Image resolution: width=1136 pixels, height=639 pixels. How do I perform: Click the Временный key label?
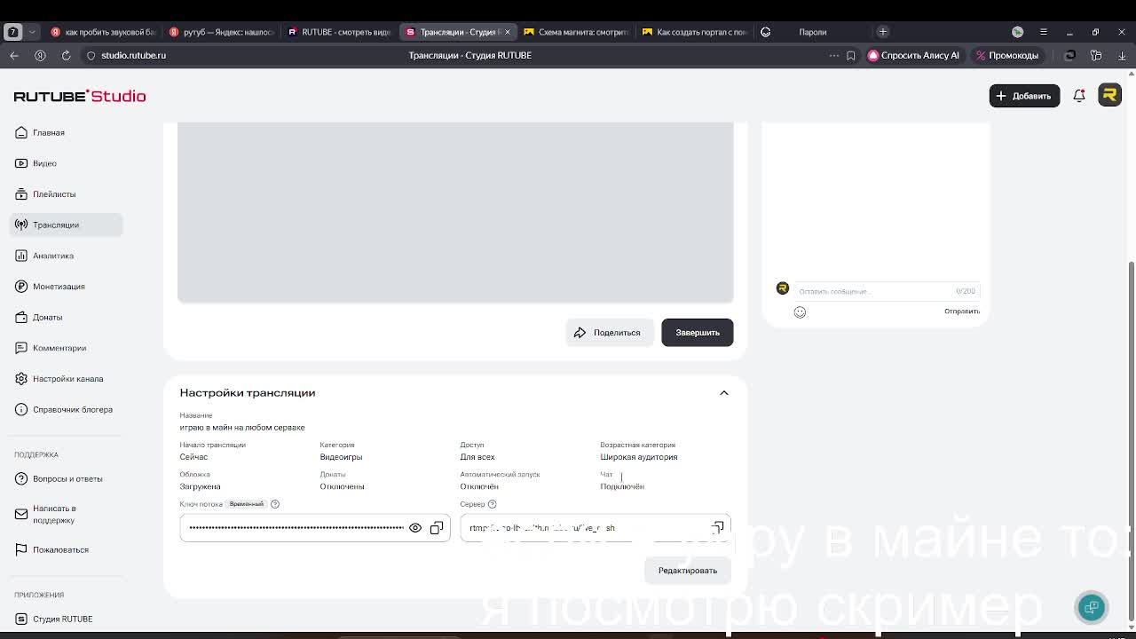click(x=246, y=504)
